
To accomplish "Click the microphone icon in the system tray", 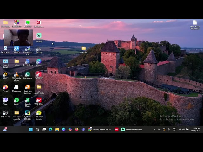I will pos(169,130).
